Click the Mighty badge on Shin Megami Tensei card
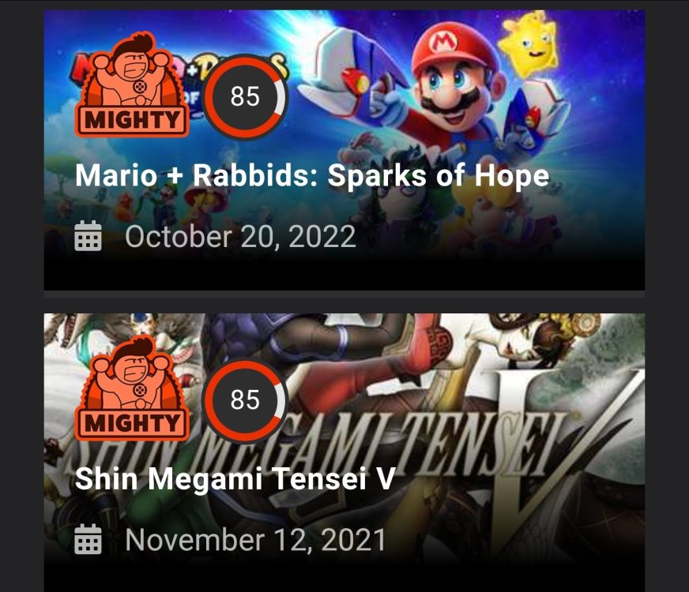This screenshot has height=592, width=689. tap(132, 388)
